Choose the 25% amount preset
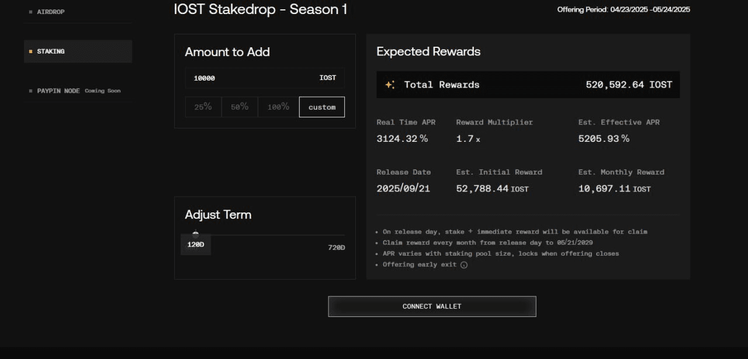 point(203,107)
